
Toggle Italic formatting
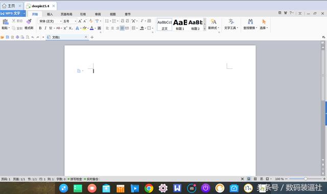[45, 28]
